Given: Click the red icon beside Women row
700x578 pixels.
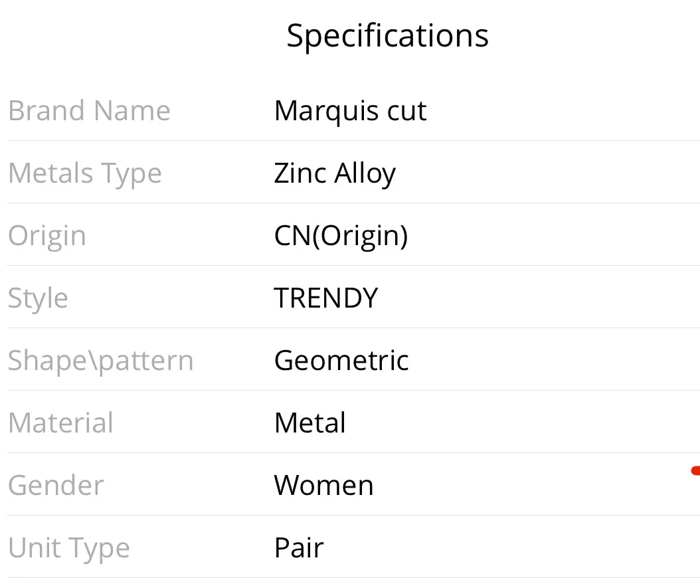Looking at the screenshot, I should coord(695,470).
